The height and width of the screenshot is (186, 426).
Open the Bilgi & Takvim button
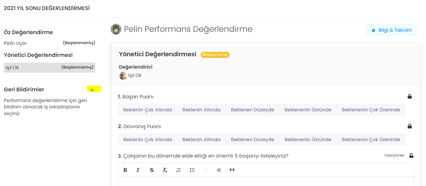[391, 30]
